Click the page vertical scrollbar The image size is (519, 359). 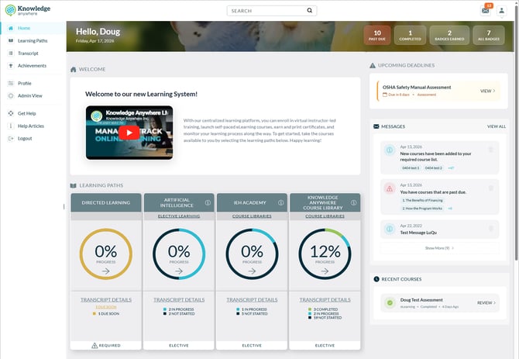(x=517, y=133)
